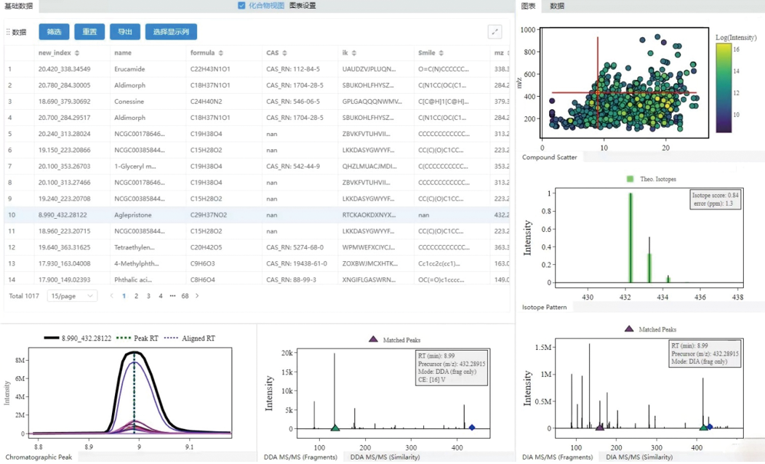Expand pagination ellipsis for more pages

[172, 296]
